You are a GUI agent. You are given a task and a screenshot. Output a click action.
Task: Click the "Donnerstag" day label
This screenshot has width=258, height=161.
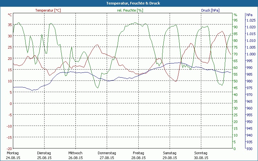click(107, 153)
